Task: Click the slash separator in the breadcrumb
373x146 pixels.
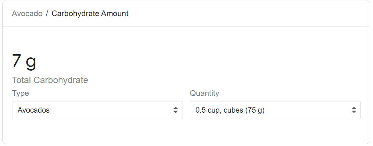Action: click(47, 13)
